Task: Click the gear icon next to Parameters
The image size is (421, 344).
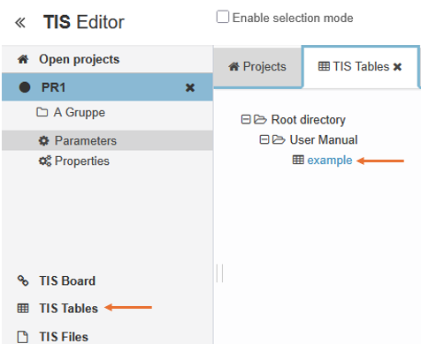Action: tap(44, 140)
